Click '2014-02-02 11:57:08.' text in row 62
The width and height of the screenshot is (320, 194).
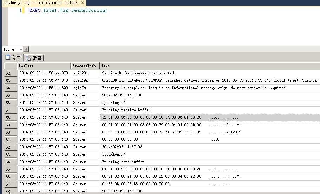pyautogui.click(x=123, y=147)
